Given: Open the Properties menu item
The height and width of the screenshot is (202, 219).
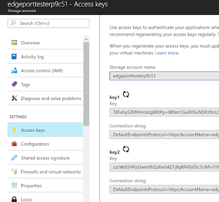Looking at the screenshot, I should coord(45,186).
